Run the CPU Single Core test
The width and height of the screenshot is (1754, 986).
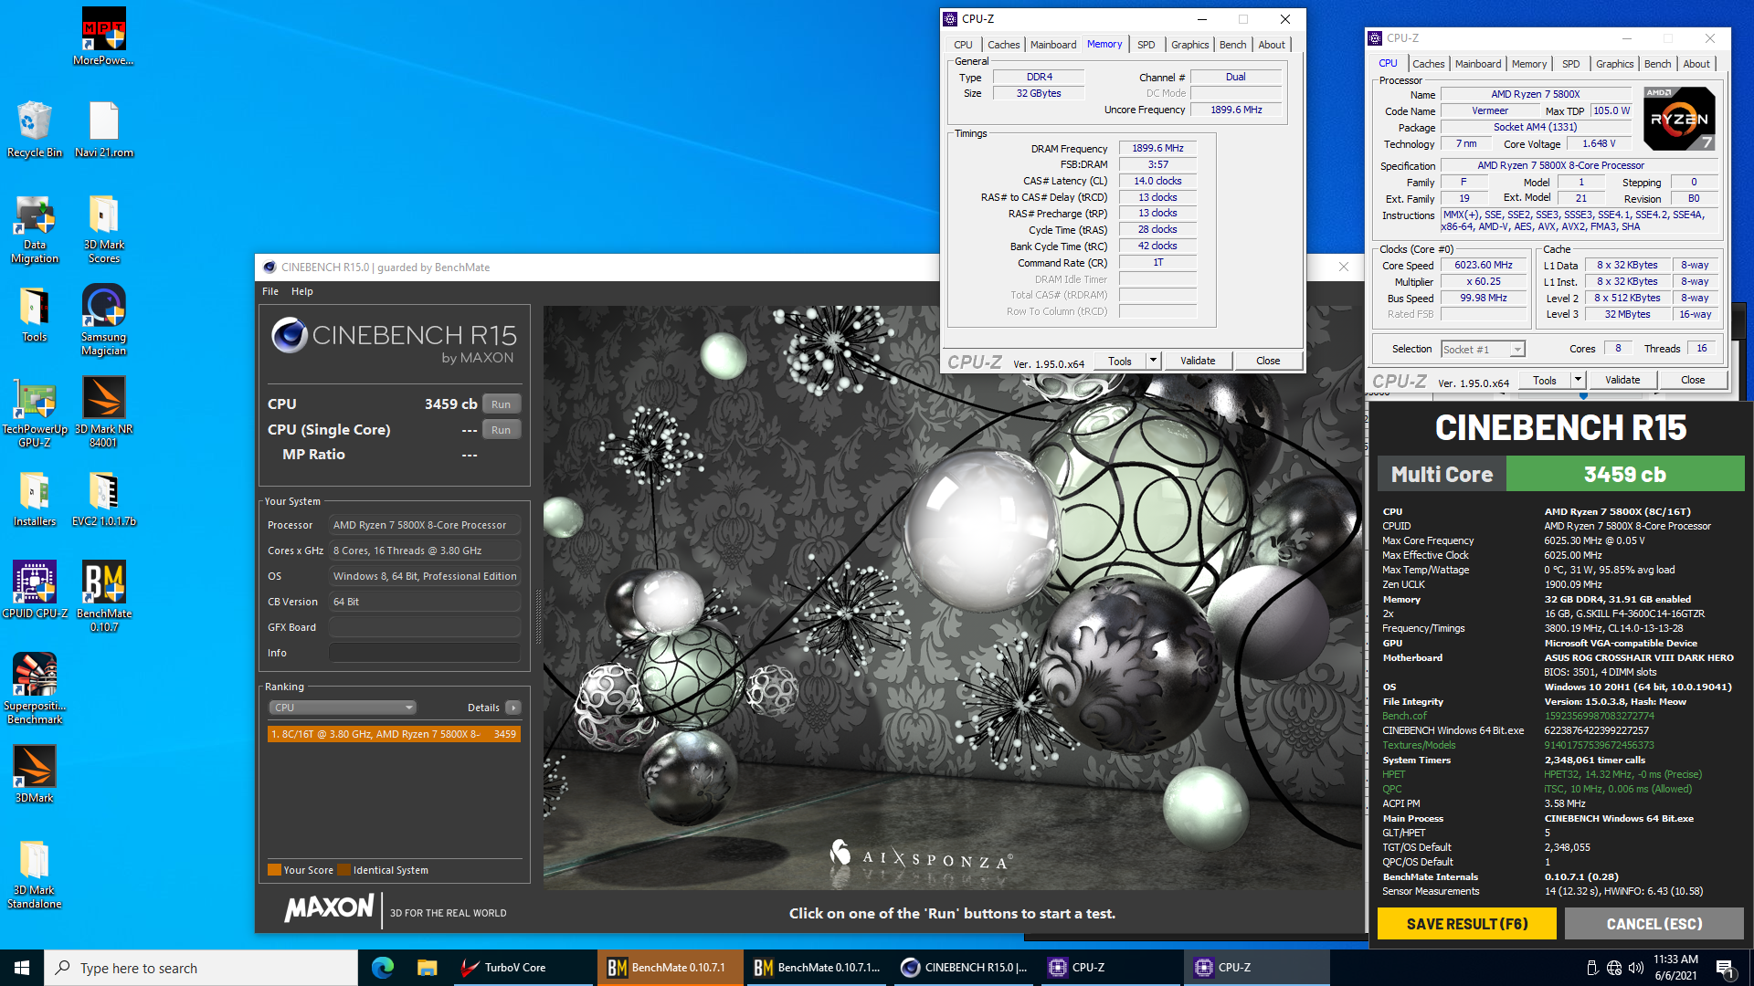(501, 430)
